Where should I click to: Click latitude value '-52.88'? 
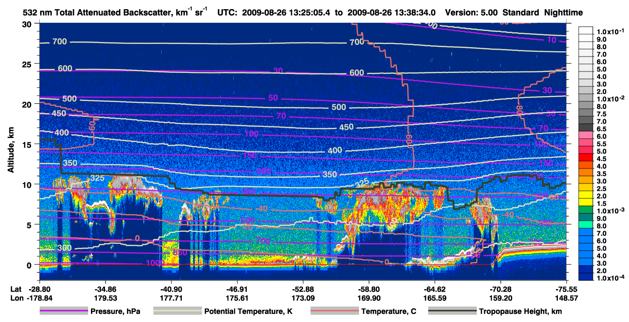tap(303, 288)
